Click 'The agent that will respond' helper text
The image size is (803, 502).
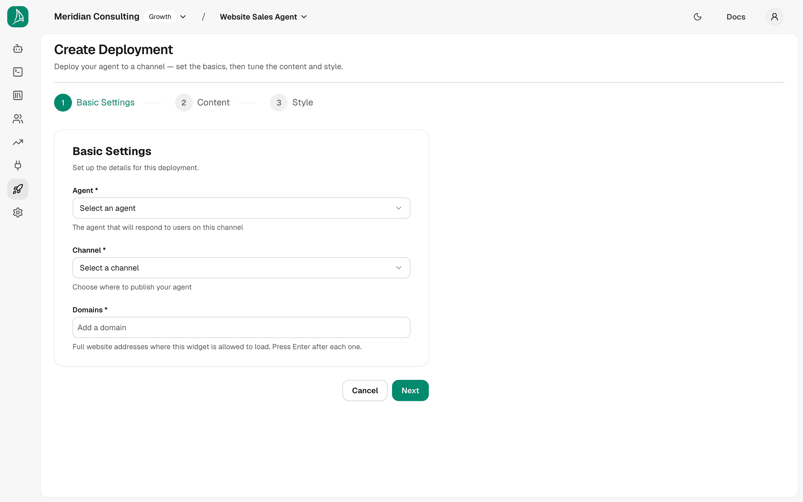[x=158, y=227]
